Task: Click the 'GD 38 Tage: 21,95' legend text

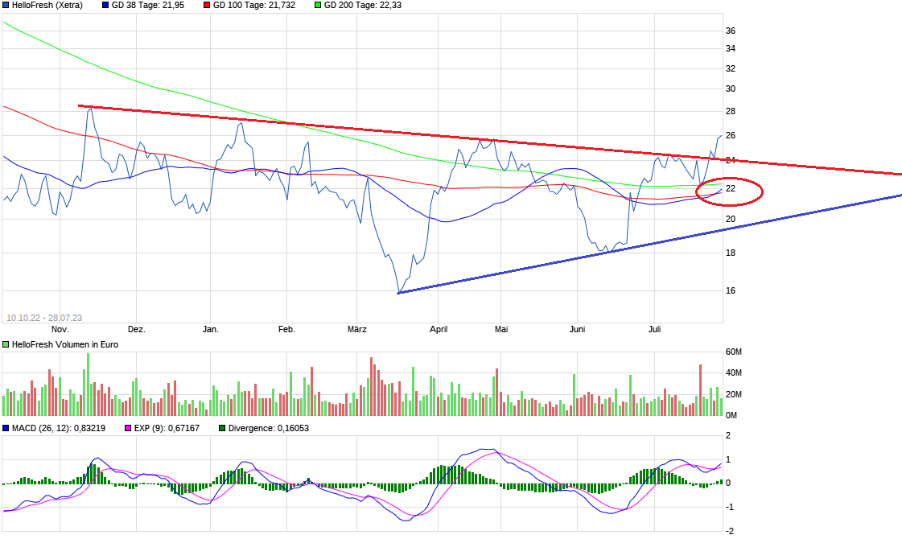Action: (148, 5)
